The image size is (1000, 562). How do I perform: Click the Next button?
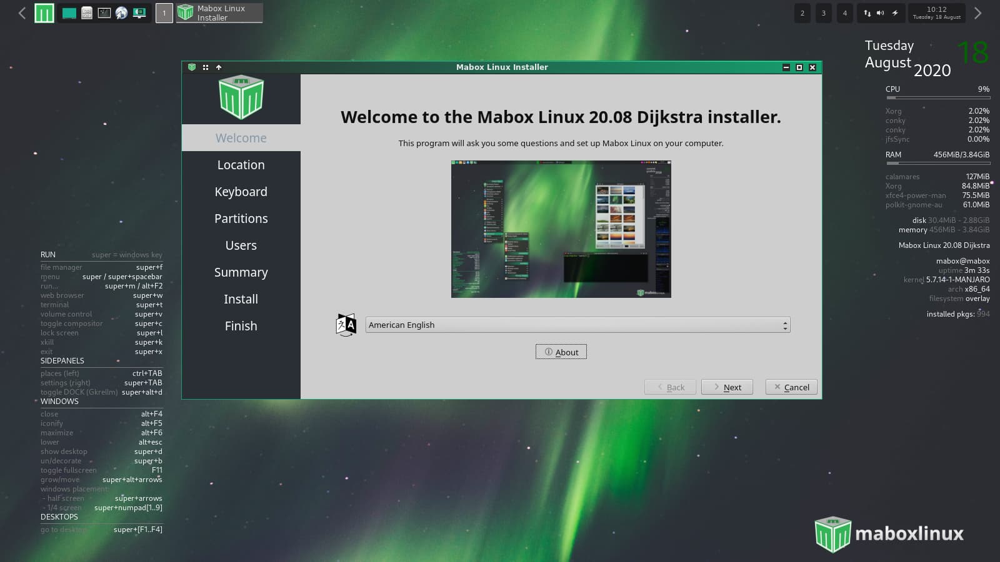tap(727, 387)
